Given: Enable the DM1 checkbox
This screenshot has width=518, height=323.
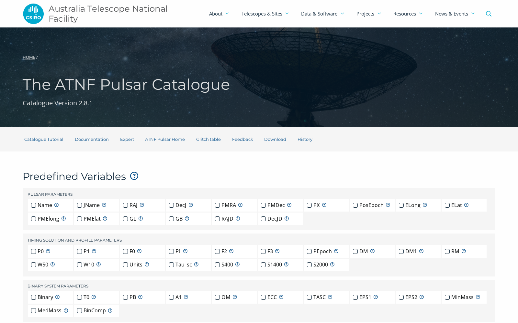Looking at the screenshot, I should (401, 252).
